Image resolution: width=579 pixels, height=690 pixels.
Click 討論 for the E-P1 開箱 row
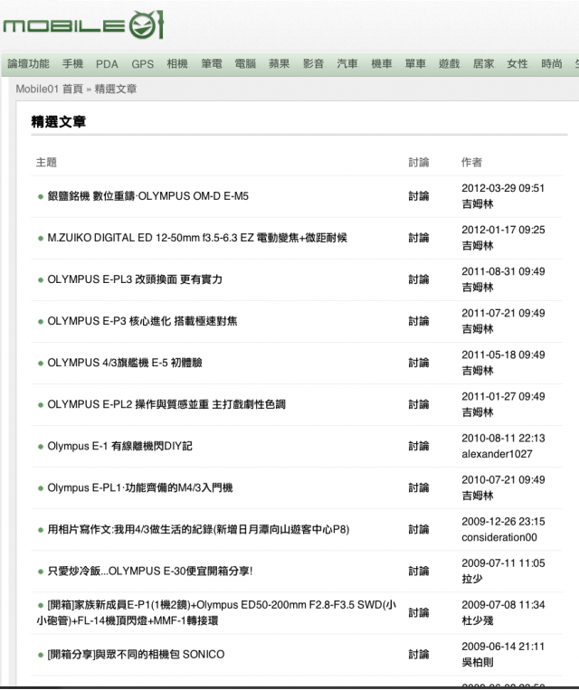[x=418, y=612]
